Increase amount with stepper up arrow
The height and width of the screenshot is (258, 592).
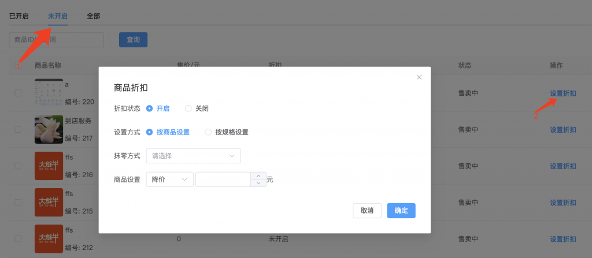coord(258,176)
